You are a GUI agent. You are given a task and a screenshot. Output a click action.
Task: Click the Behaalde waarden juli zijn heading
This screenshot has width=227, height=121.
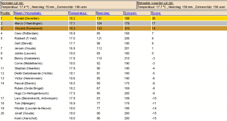click(156, 3)
